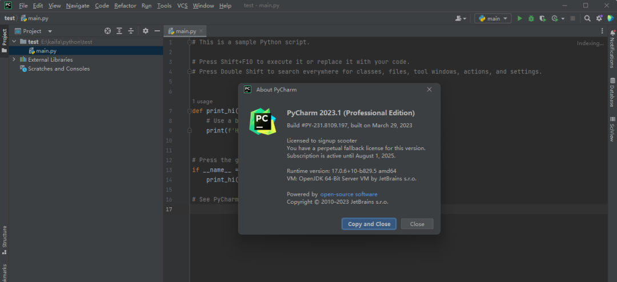617x282 pixels.
Task: Click the Close button in About dialog
Action: coord(417,224)
